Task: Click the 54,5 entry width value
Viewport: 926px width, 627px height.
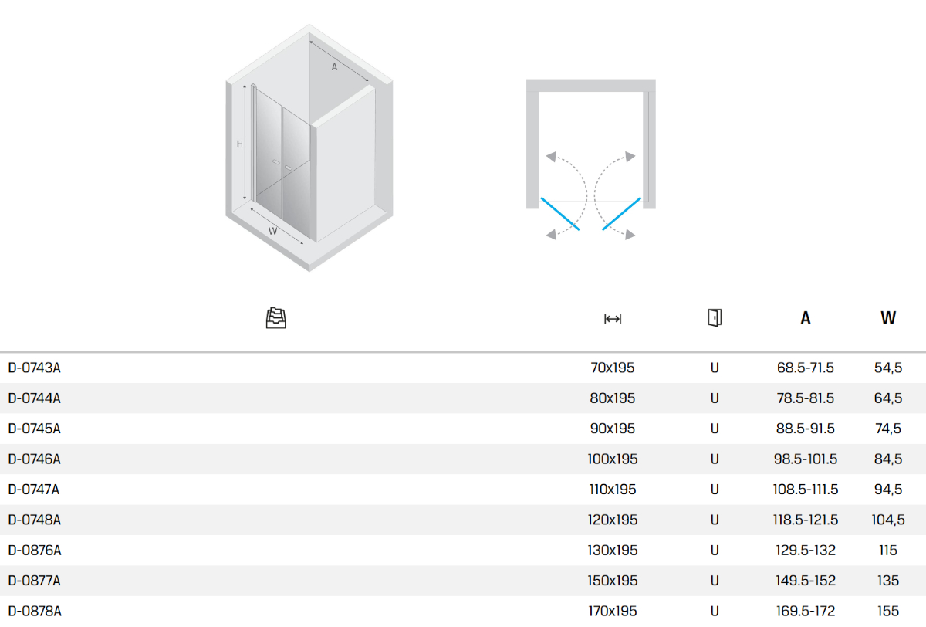Action: tap(888, 368)
